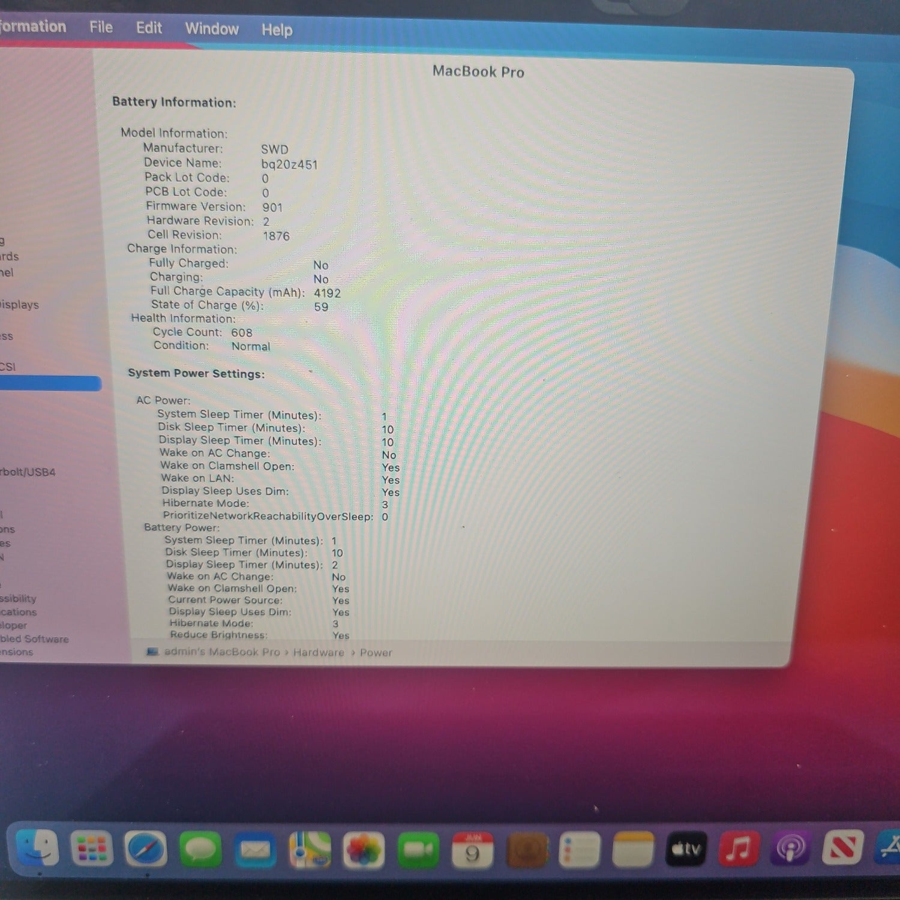Click the PrioritizeNetworkReachabilityOverSleep label
900x900 pixels.
tap(268, 516)
